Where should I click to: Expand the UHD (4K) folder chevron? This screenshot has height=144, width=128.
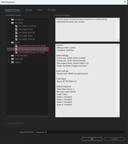coord(8,59)
